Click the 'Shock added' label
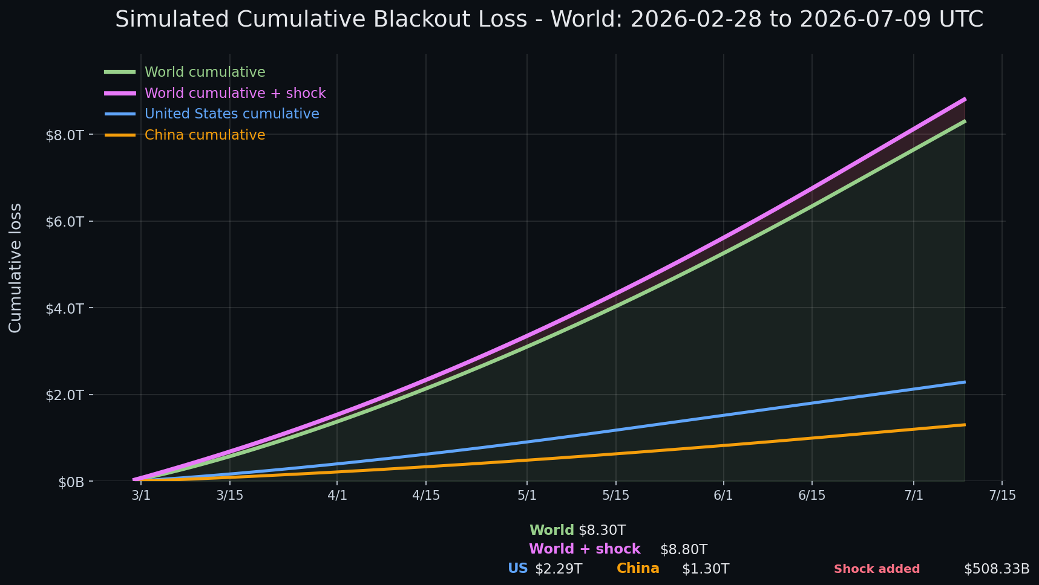The height and width of the screenshot is (585, 1039). pos(877,569)
